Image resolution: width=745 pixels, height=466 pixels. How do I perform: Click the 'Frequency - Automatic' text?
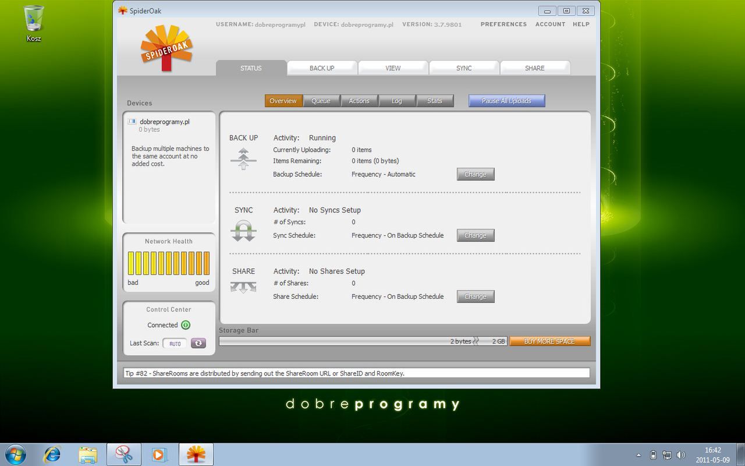384,174
